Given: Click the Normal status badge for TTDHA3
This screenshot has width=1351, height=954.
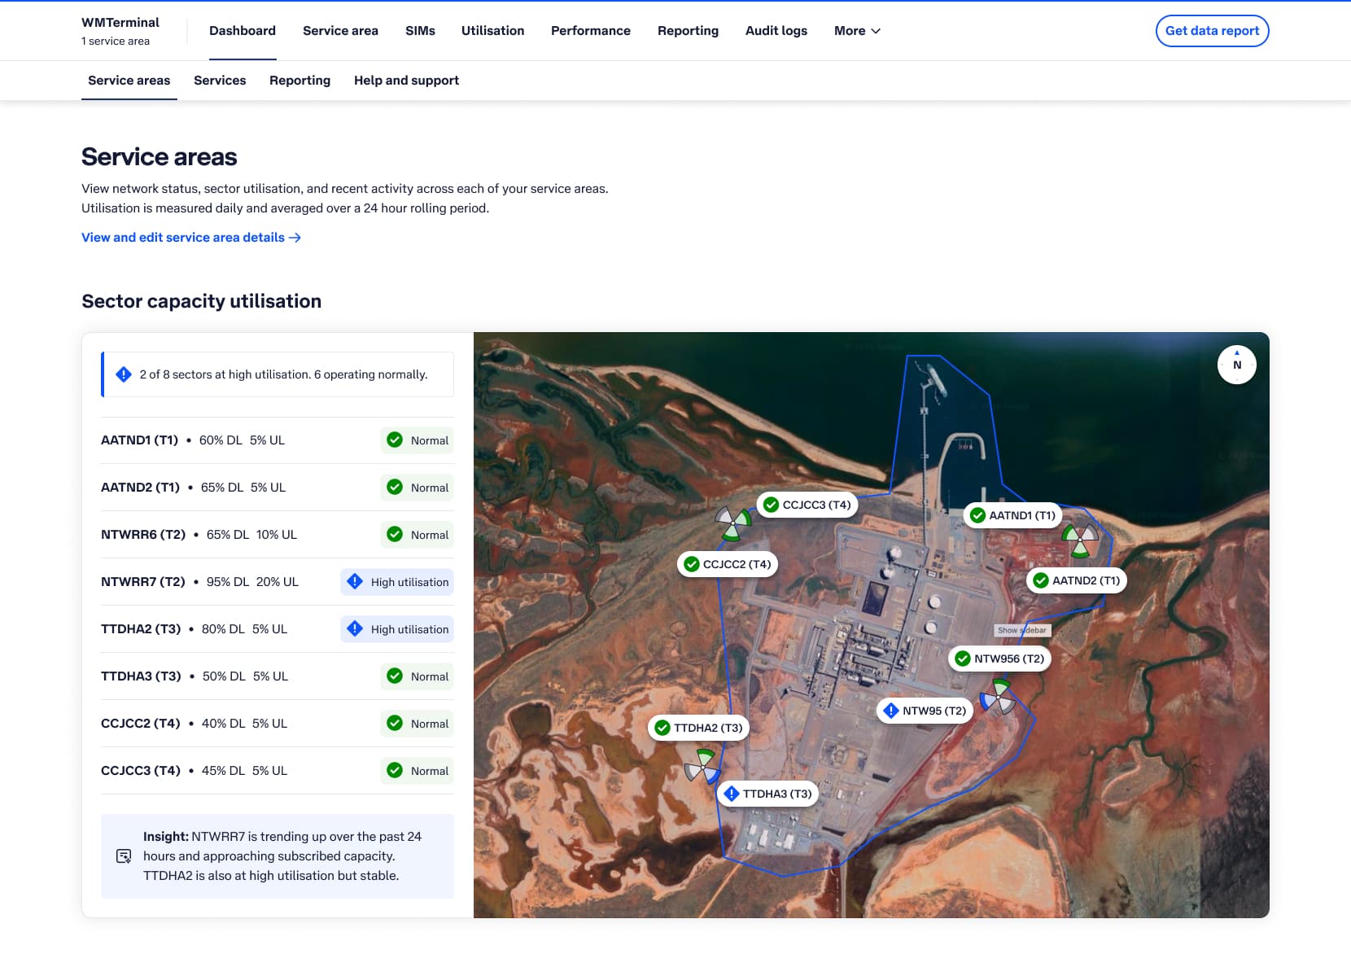Looking at the screenshot, I should coord(417,676).
